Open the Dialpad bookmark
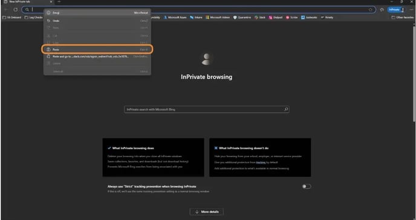Viewport: 416px width, 220px height. [x=275, y=18]
